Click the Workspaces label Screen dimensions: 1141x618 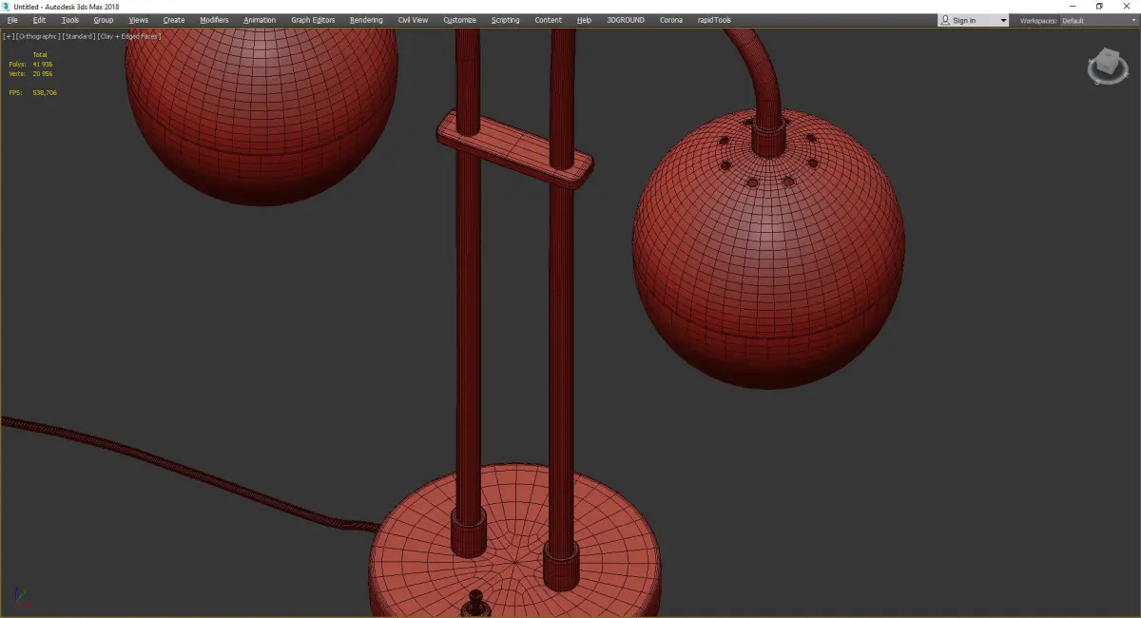click(x=1038, y=20)
